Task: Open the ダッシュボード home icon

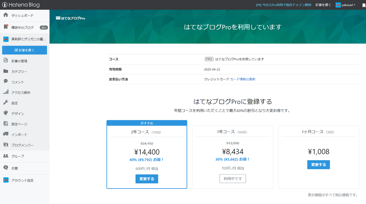Action: [x=5, y=15]
